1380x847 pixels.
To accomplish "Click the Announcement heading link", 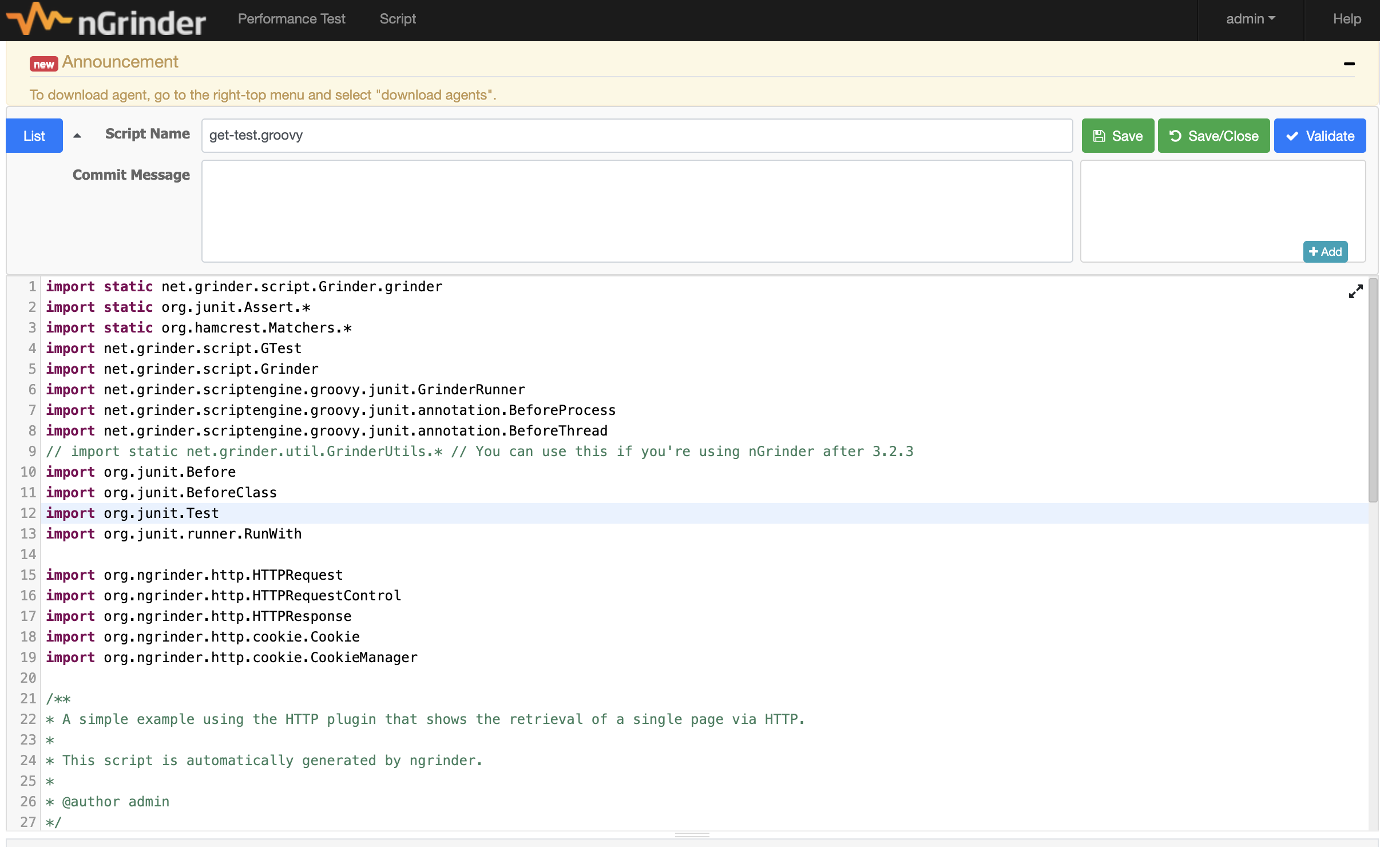I will (x=120, y=62).
